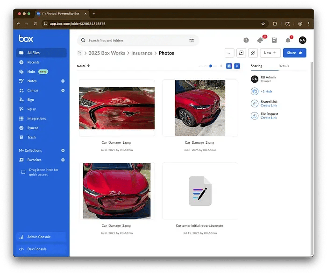Open the Help question mark icon
The width and height of the screenshot is (327, 274).
[x=246, y=40]
